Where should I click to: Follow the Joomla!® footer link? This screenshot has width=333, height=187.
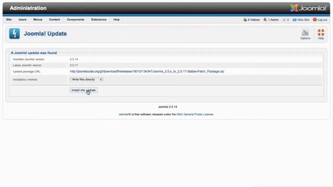125,114
